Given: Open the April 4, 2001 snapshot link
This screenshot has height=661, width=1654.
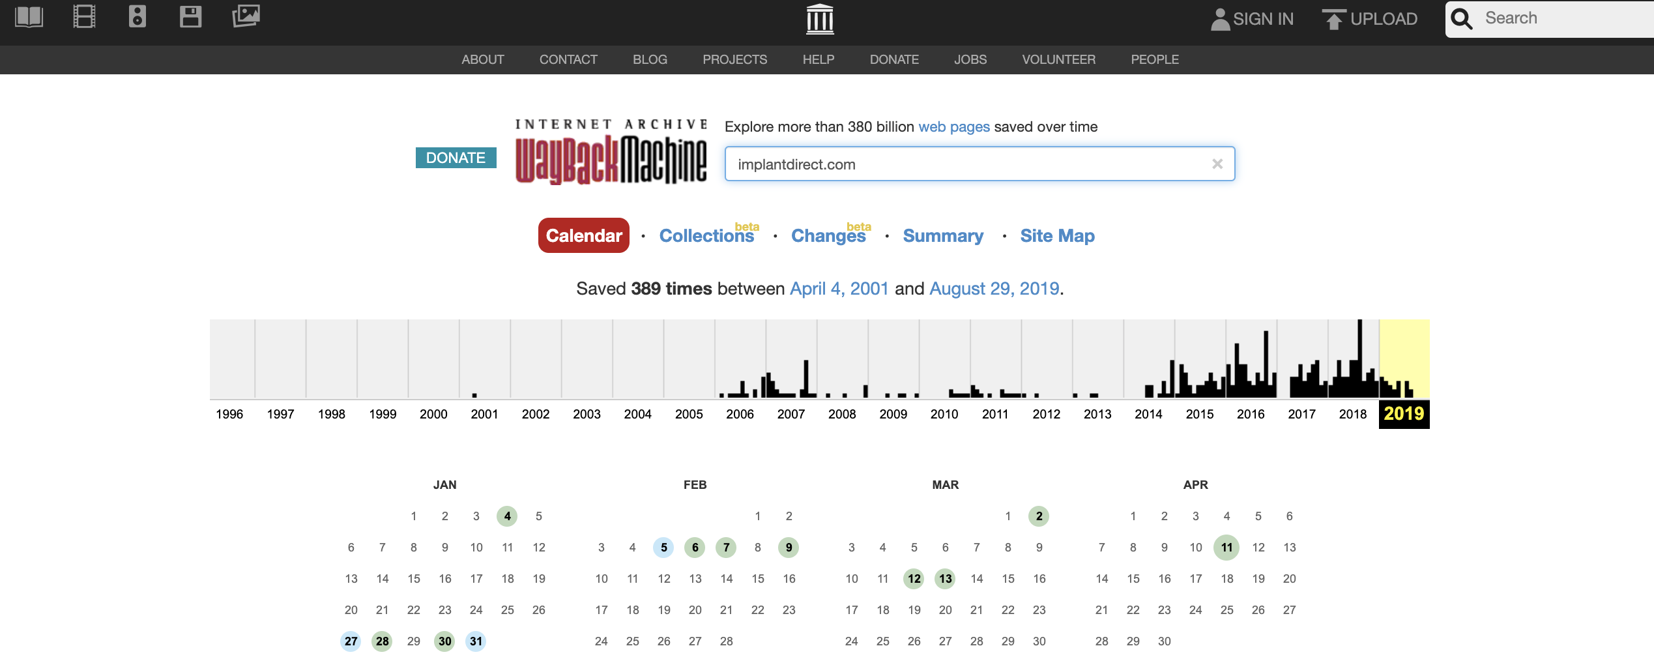Looking at the screenshot, I should coord(839,288).
